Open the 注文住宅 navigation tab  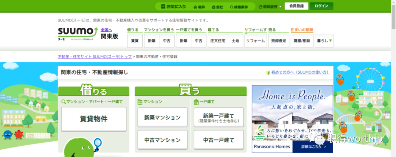(218, 41)
